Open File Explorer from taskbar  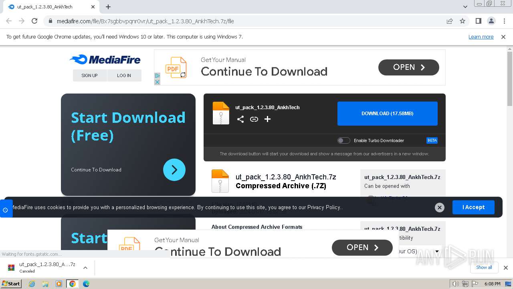(45, 284)
